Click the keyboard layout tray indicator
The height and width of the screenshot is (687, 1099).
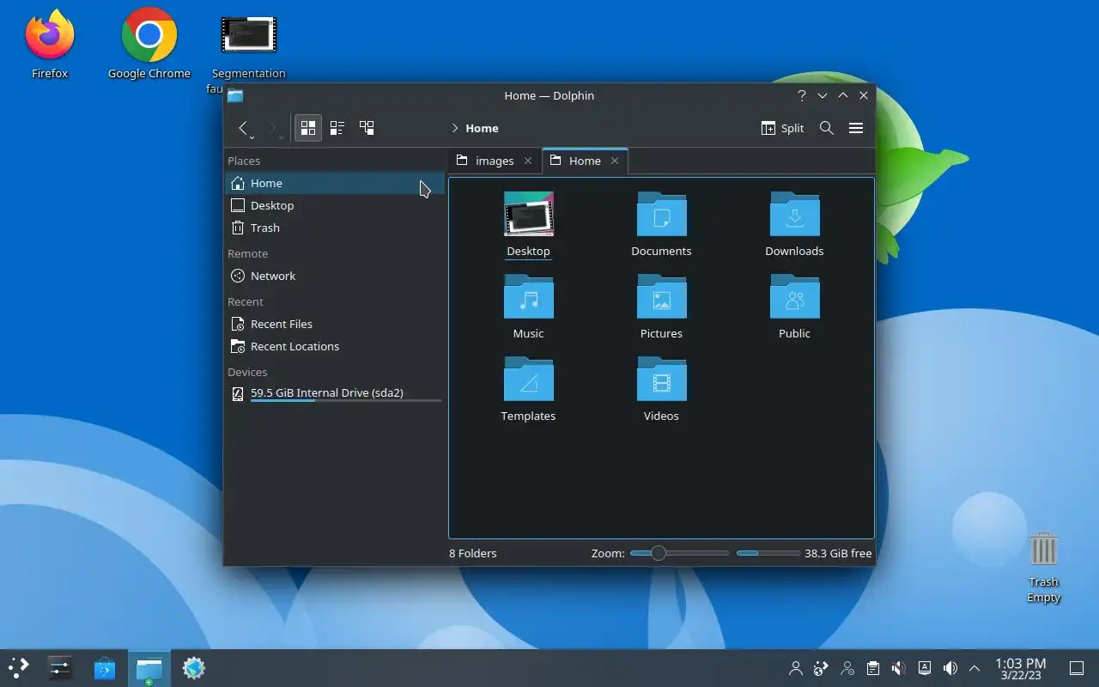click(x=925, y=667)
